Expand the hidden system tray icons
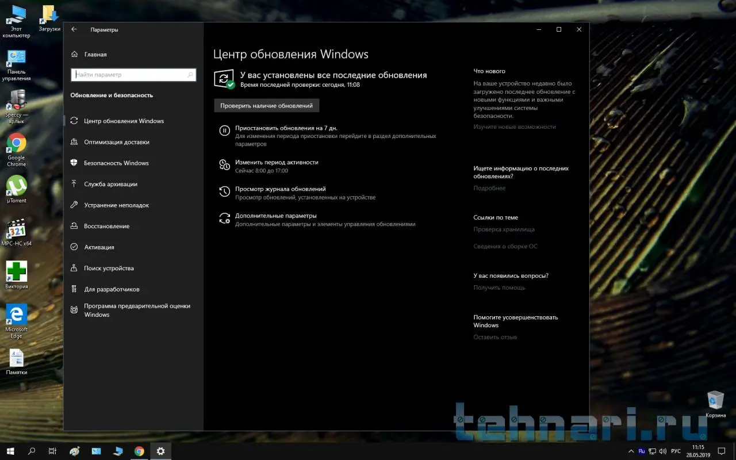Screen dimensions: 736x460 631,451
